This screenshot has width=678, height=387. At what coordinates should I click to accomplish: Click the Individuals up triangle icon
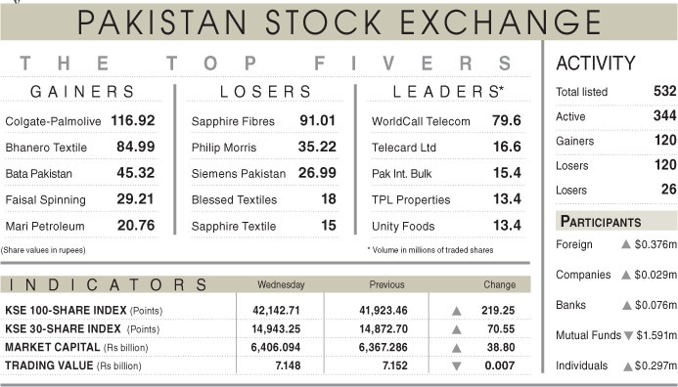628,366
